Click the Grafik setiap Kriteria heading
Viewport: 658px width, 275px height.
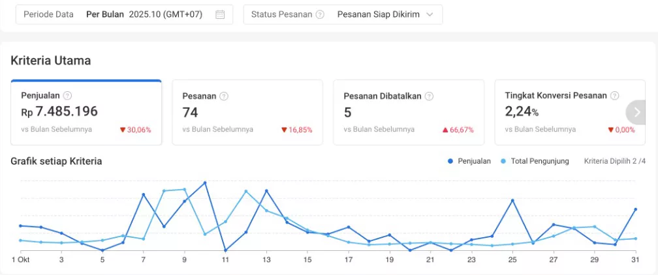56,161
